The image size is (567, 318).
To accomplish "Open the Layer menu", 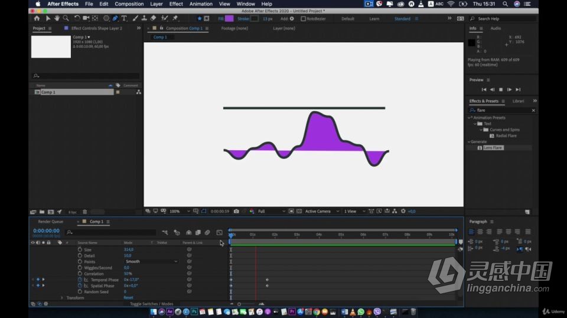I will [x=156, y=4].
